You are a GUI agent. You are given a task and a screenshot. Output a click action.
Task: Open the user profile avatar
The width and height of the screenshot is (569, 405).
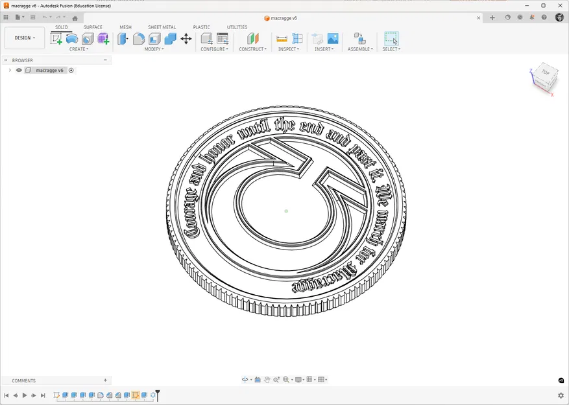pyautogui.click(x=559, y=17)
